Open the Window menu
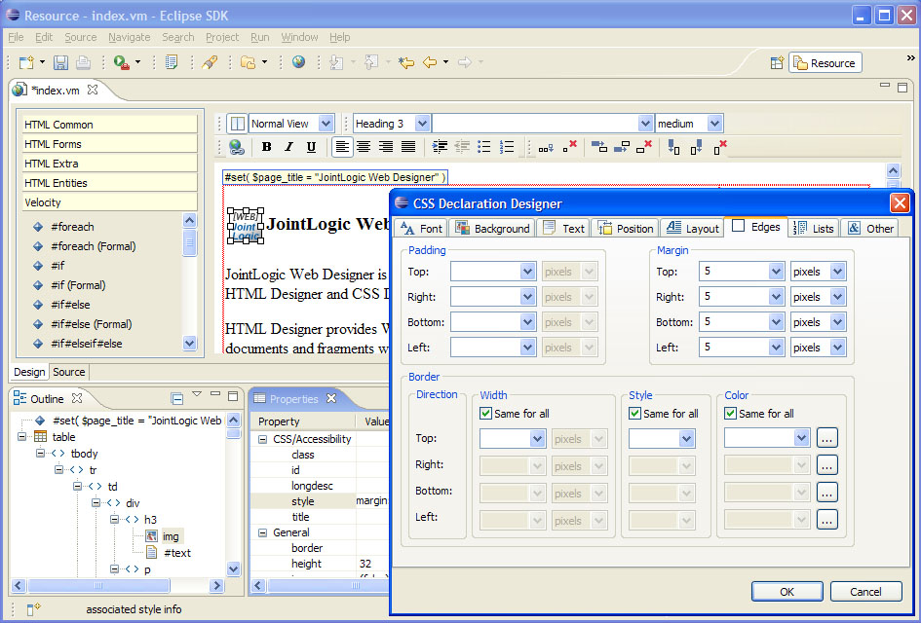 (x=299, y=37)
